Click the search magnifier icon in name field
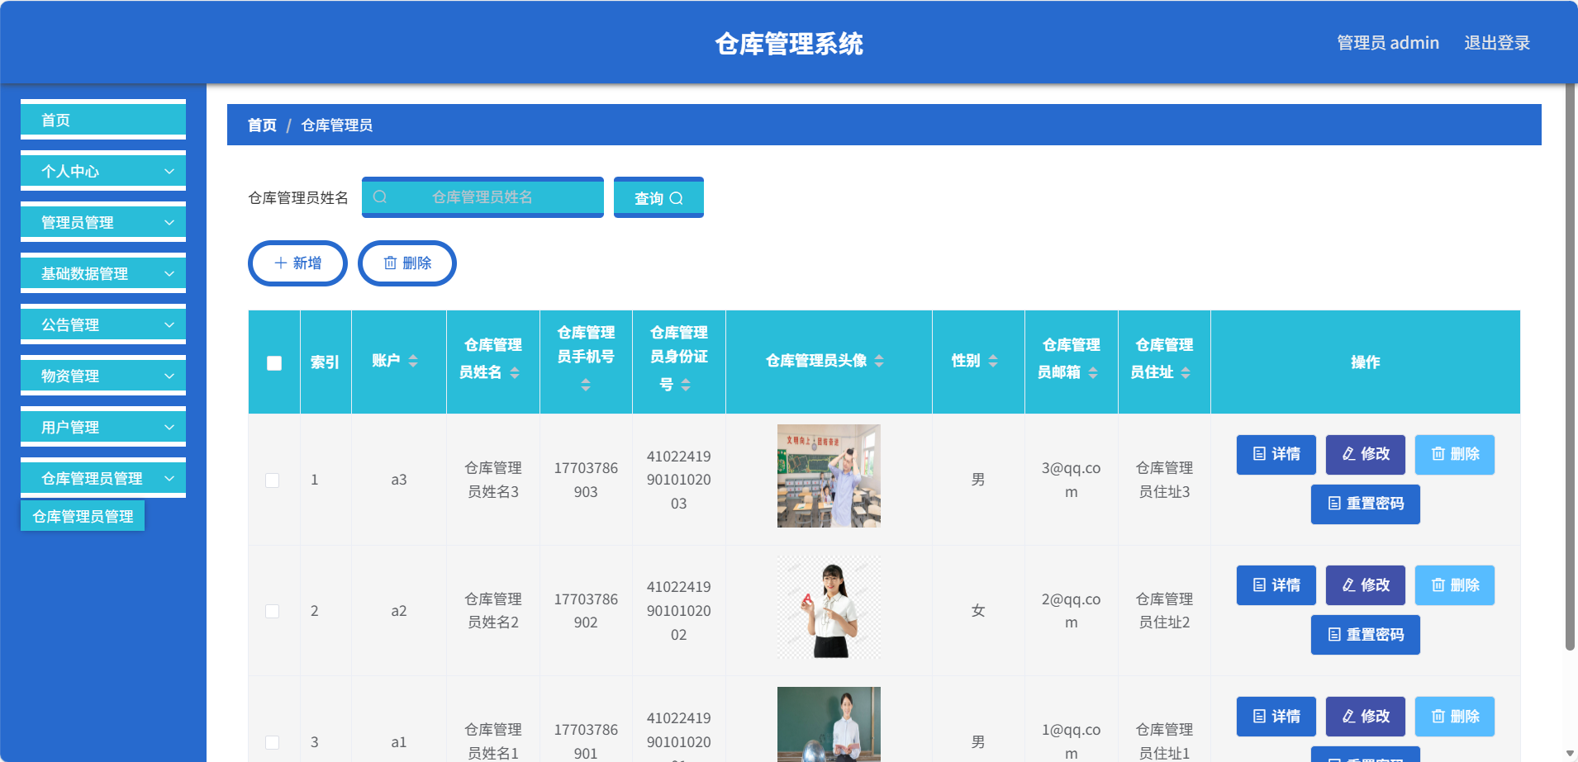The height and width of the screenshot is (762, 1578). click(x=380, y=196)
